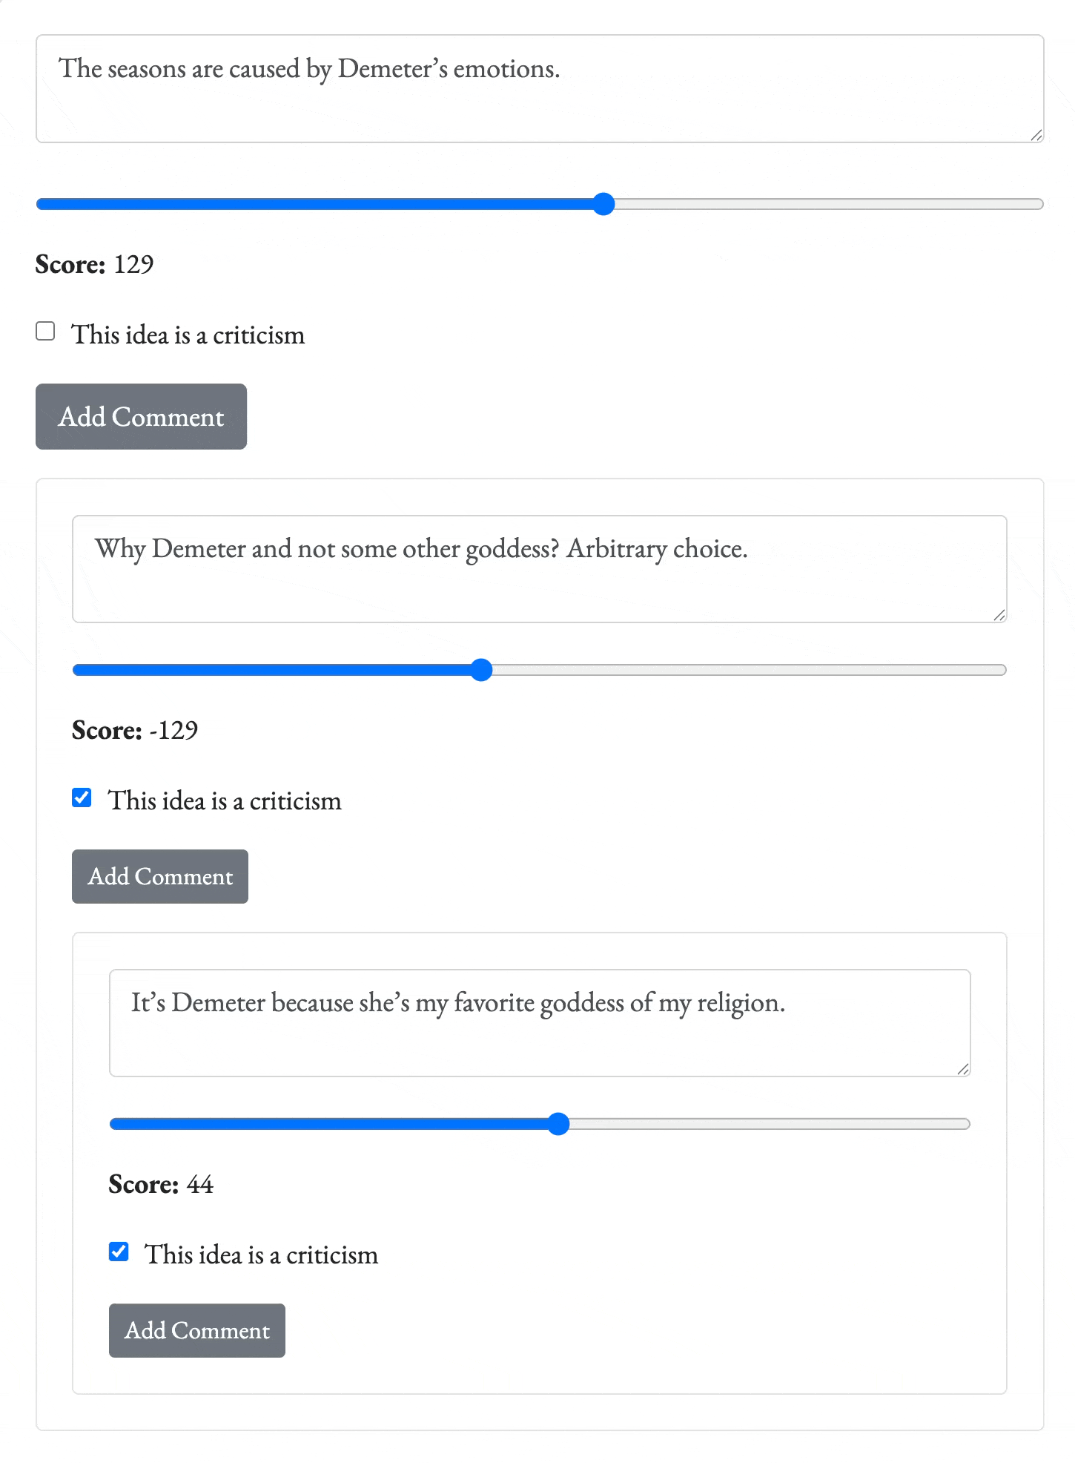The width and height of the screenshot is (1075, 1463).
Task: Select the slider handle for score 44
Action: tap(559, 1124)
